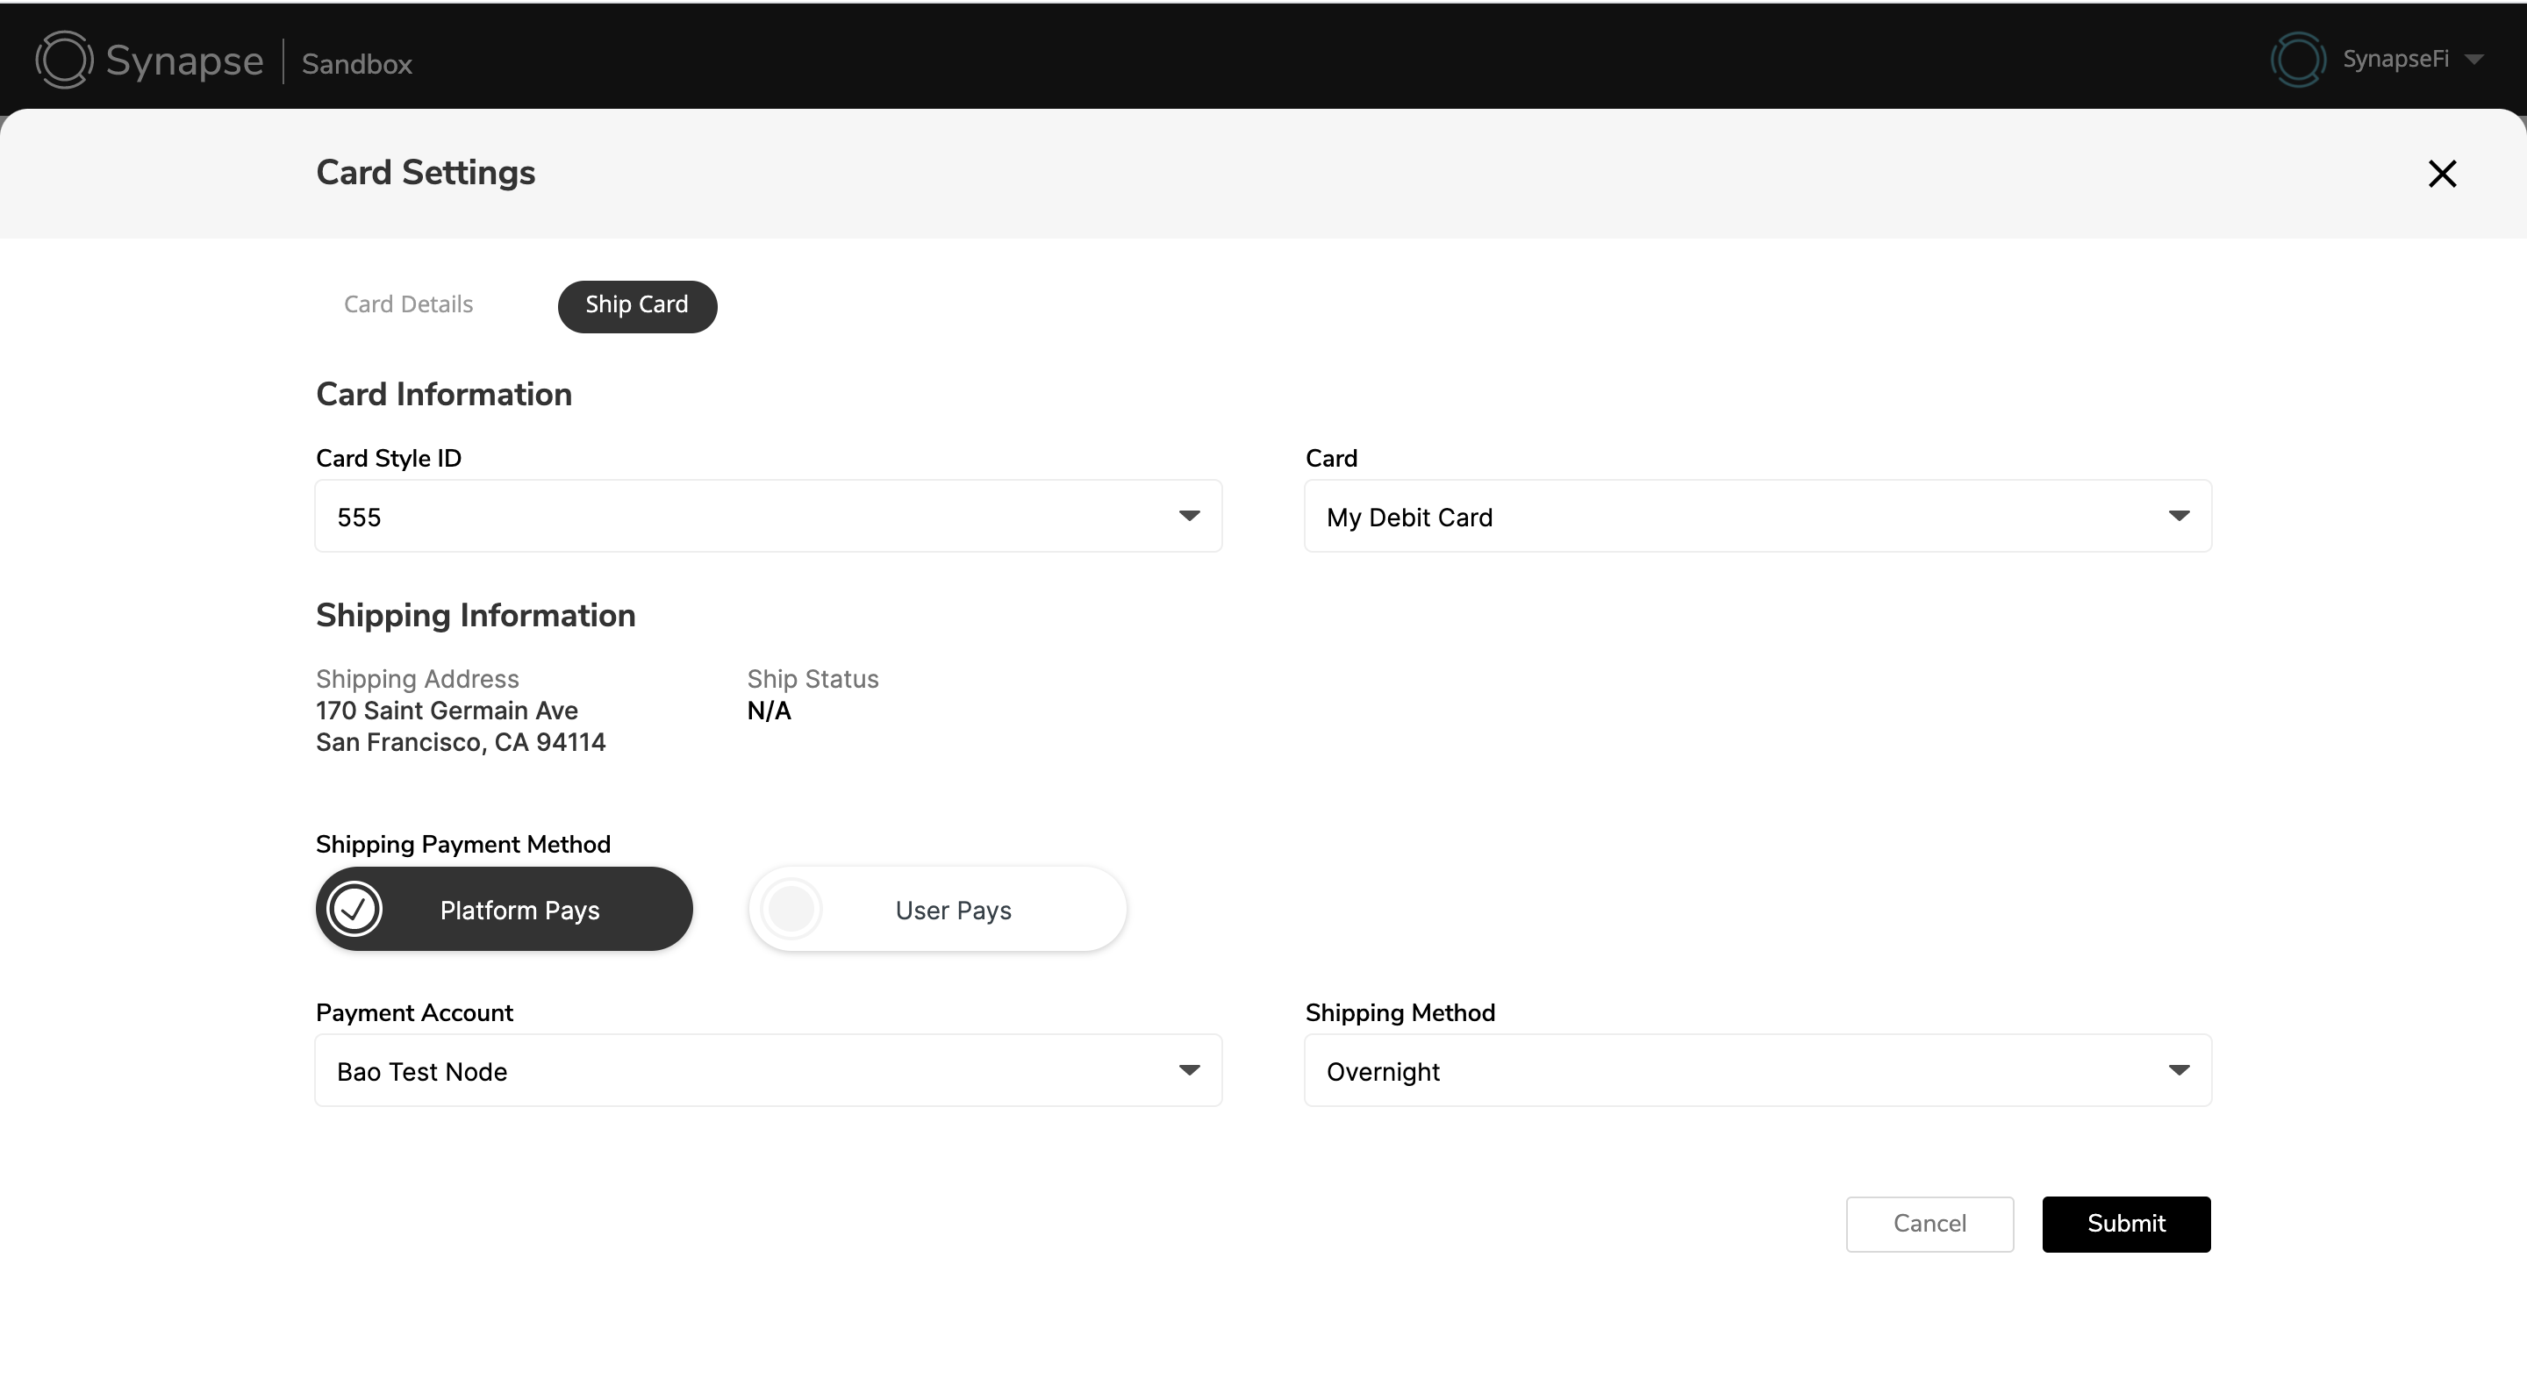
Task: Click the Ship Status label
Action: pos(813,679)
